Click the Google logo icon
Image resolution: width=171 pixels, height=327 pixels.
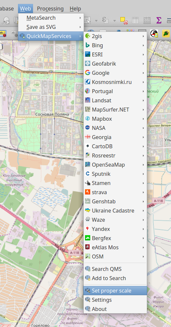tap(88, 73)
